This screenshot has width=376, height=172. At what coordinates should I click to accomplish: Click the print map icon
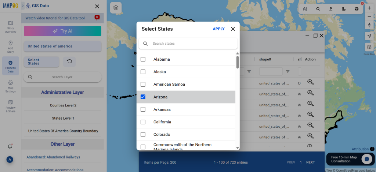pyautogui.click(x=357, y=9)
